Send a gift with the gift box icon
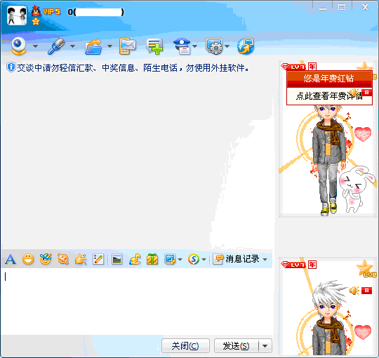The image size is (379, 358). point(152,260)
